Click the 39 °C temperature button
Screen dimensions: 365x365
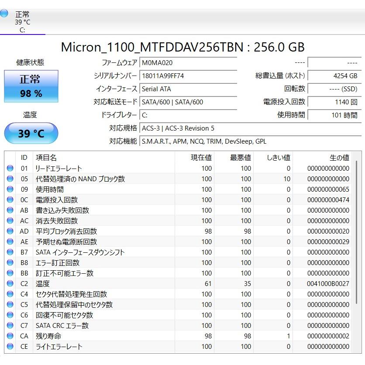coord(31,134)
